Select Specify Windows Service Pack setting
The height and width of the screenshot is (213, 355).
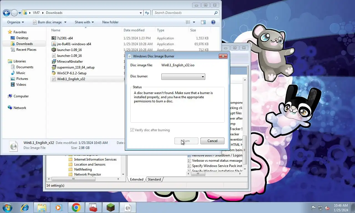tap(215, 166)
